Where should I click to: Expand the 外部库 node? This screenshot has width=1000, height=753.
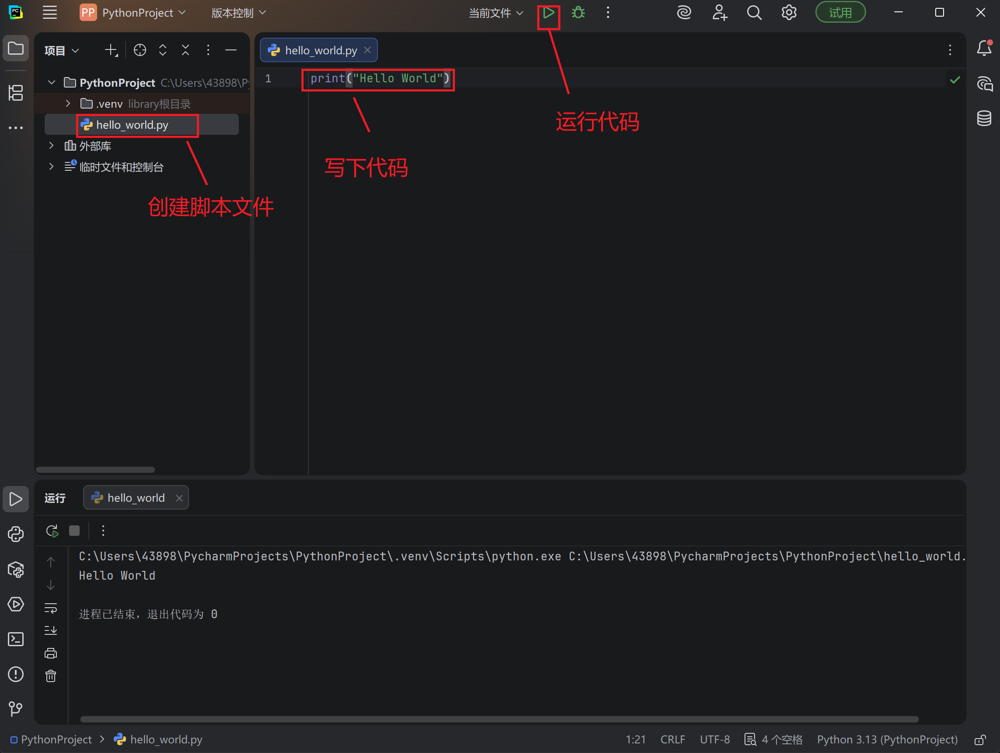(x=51, y=146)
